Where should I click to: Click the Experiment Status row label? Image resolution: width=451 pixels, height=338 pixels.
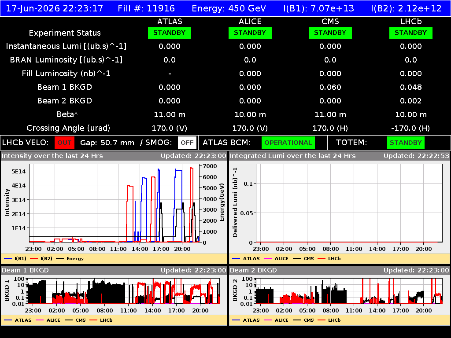tap(65, 33)
